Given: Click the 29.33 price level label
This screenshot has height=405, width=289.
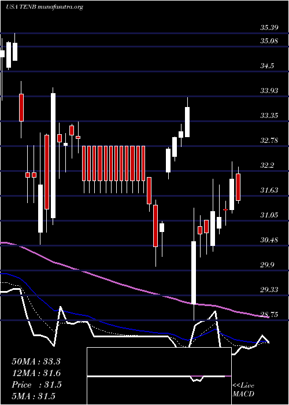Looking at the screenshot, I should [x=269, y=290].
